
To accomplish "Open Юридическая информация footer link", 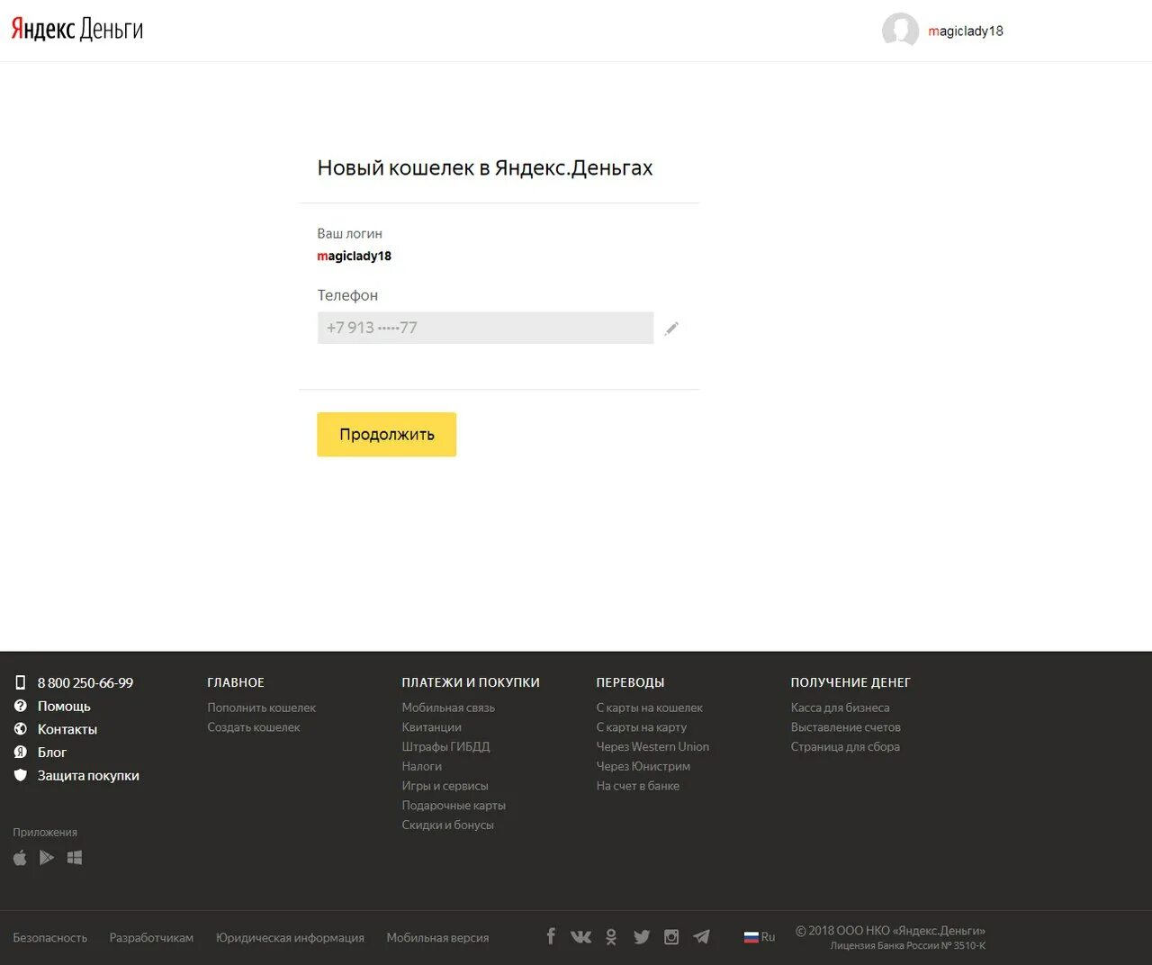I will tap(291, 938).
